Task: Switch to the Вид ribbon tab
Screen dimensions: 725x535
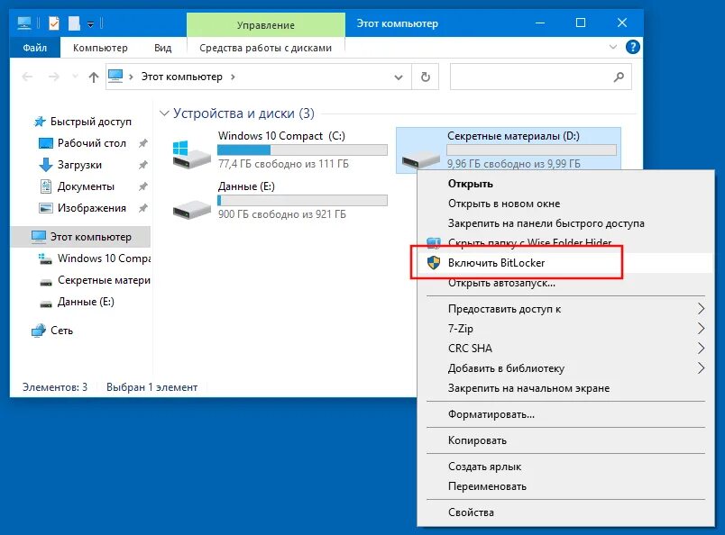Action: (162, 48)
